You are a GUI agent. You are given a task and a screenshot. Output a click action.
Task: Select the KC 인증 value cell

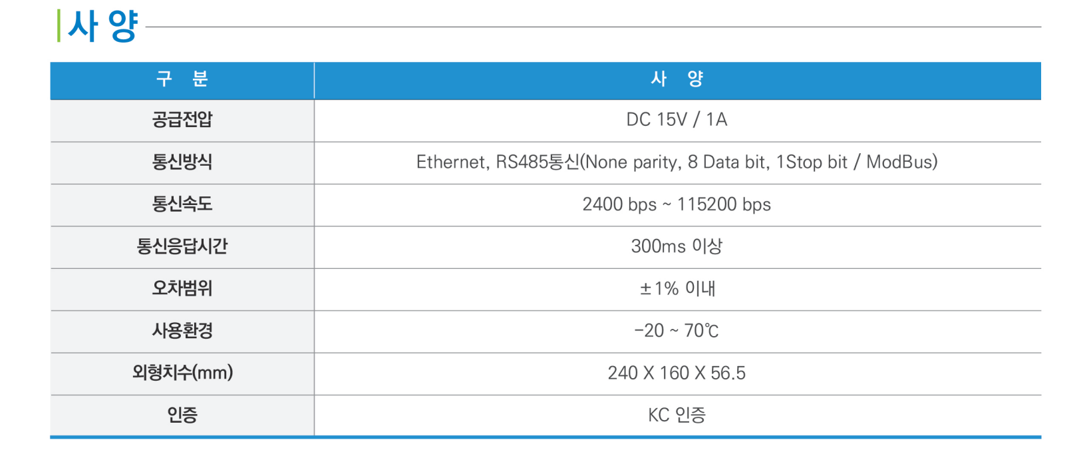point(677,415)
